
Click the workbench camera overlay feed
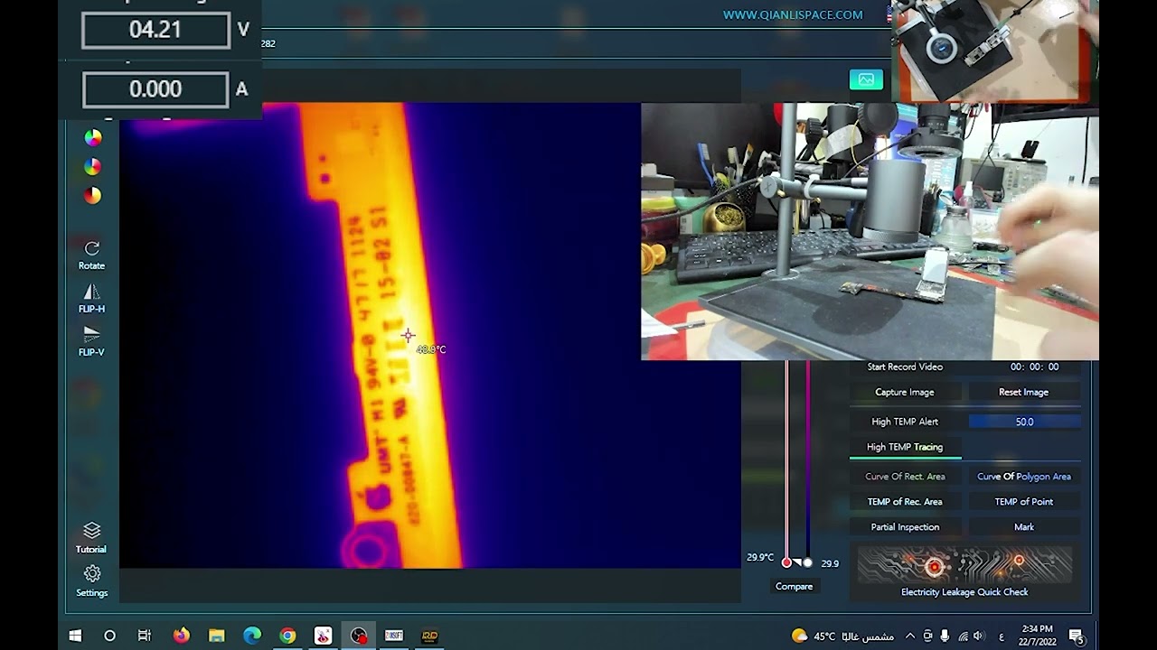pos(870,231)
